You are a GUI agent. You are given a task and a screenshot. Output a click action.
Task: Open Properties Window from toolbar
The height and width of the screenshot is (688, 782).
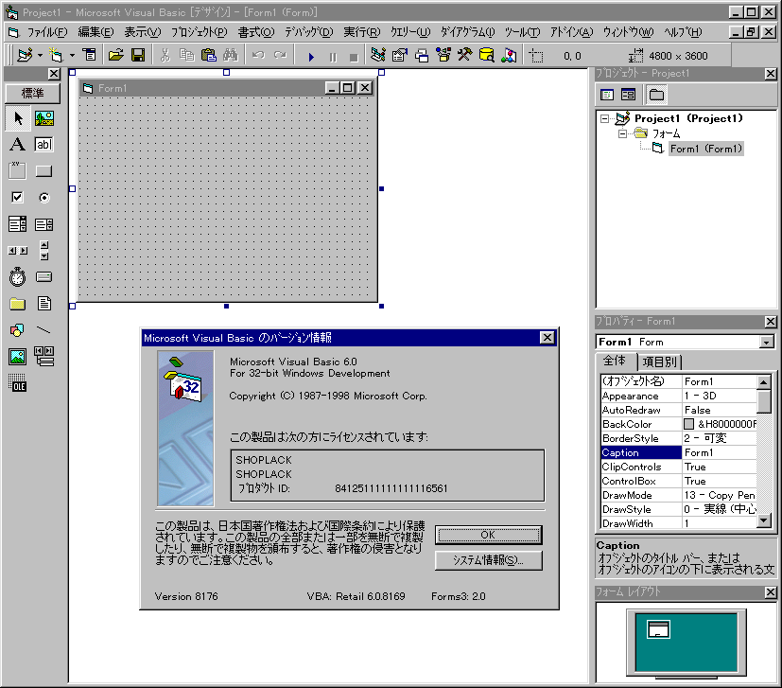pyautogui.click(x=399, y=55)
